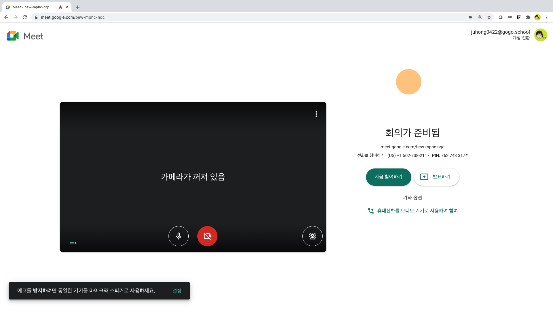The width and height of the screenshot is (553, 311).
Task: Open Chrome three-dot menu
Action: click(x=547, y=17)
